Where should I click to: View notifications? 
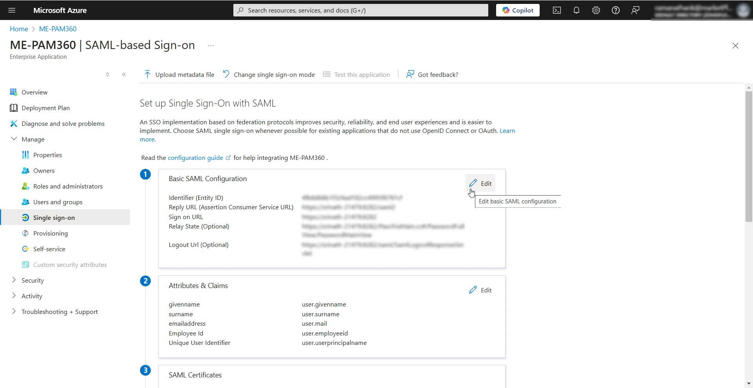click(576, 10)
